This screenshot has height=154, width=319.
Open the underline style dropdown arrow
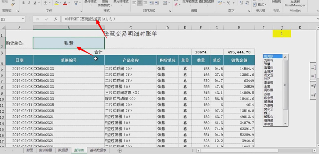click(39, 3)
